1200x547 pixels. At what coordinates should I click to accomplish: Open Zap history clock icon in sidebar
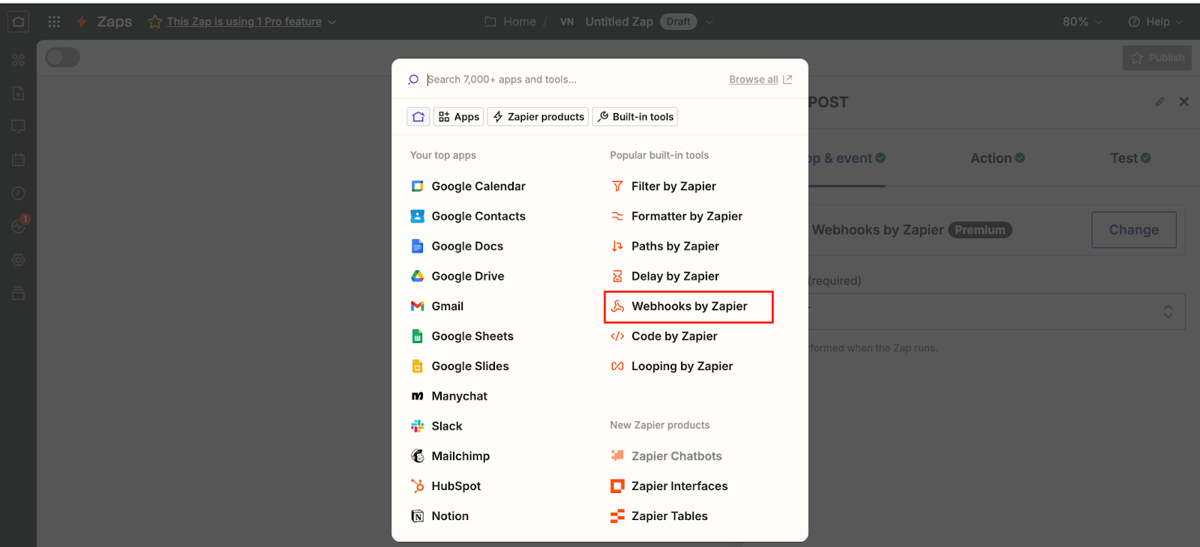click(x=19, y=193)
